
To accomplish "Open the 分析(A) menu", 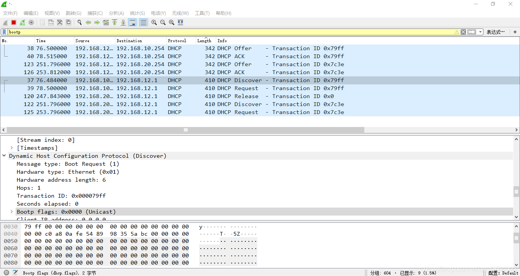I will click(116, 13).
